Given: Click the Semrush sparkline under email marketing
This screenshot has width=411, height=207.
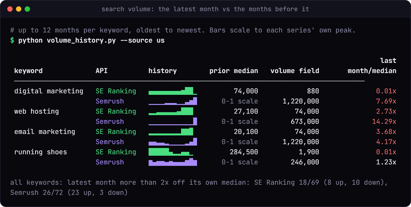Looking at the screenshot, I should point(173,142).
